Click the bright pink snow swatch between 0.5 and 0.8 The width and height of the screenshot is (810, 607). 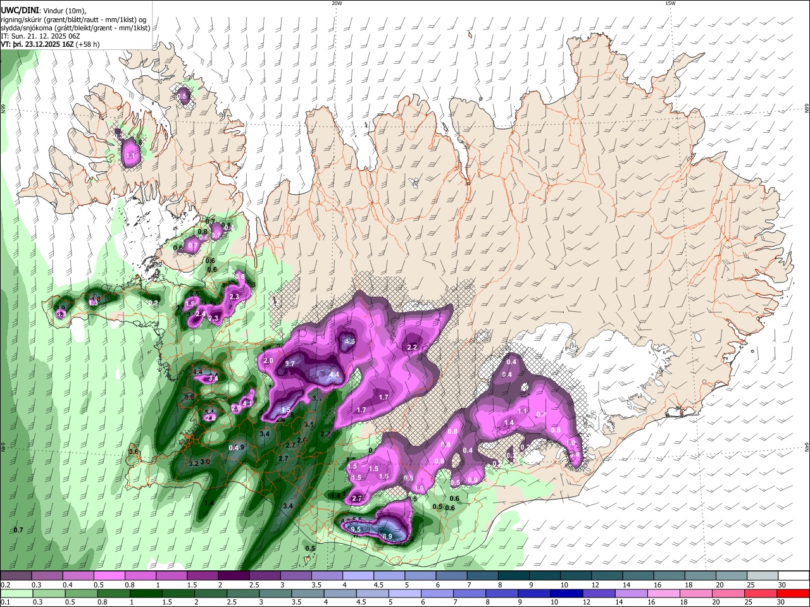point(109,576)
